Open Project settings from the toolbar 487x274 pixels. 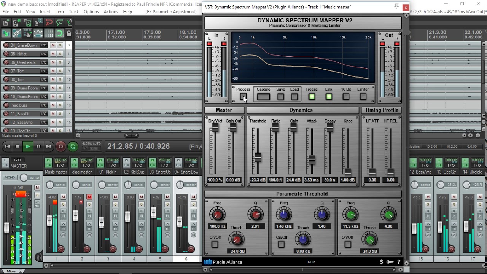click(38, 22)
